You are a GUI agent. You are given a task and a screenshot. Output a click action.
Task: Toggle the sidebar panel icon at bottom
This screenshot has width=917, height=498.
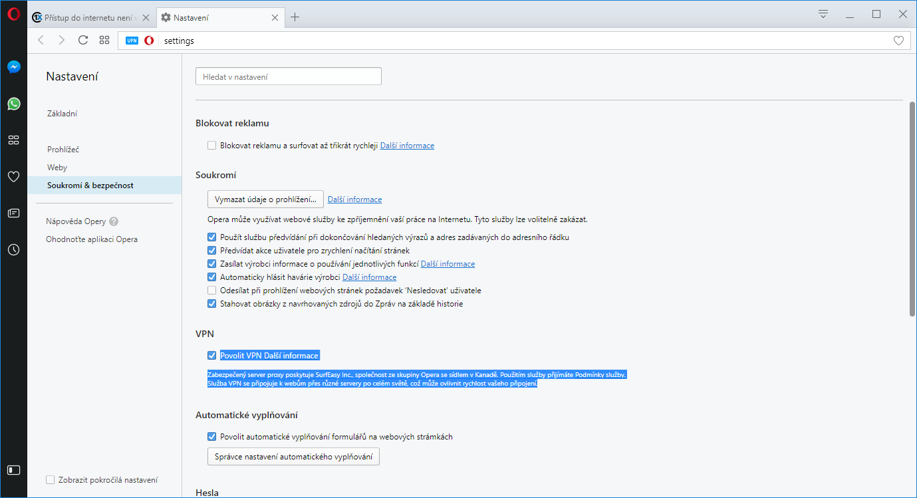tap(13, 470)
